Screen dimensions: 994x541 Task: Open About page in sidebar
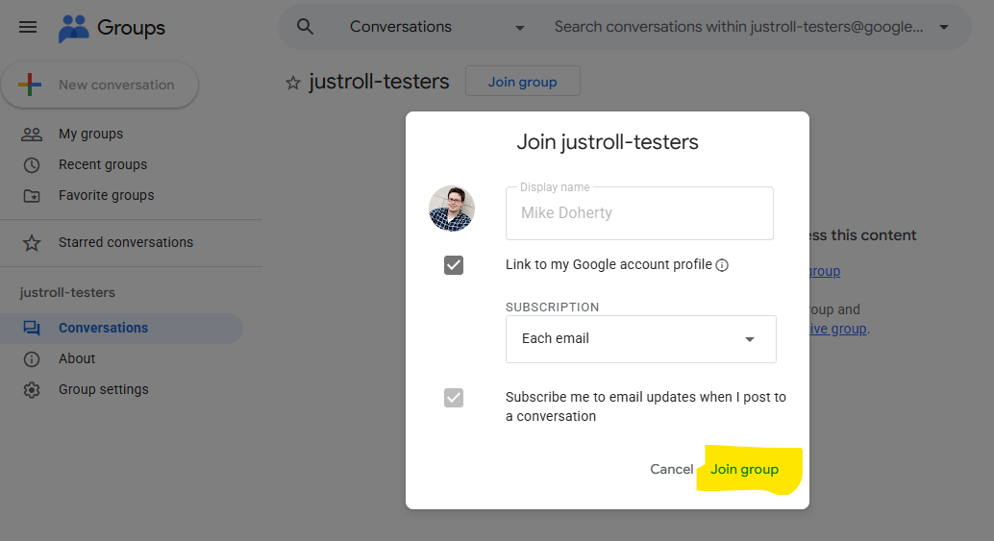(x=77, y=358)
